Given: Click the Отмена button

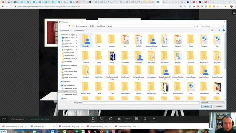Looking at the screenshot, I should tap(219, 106).
